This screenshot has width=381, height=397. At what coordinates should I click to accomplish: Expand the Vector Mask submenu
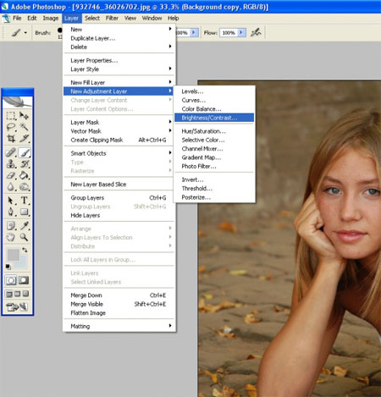point(119,131)
